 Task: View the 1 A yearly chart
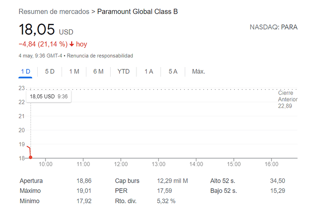148,72
